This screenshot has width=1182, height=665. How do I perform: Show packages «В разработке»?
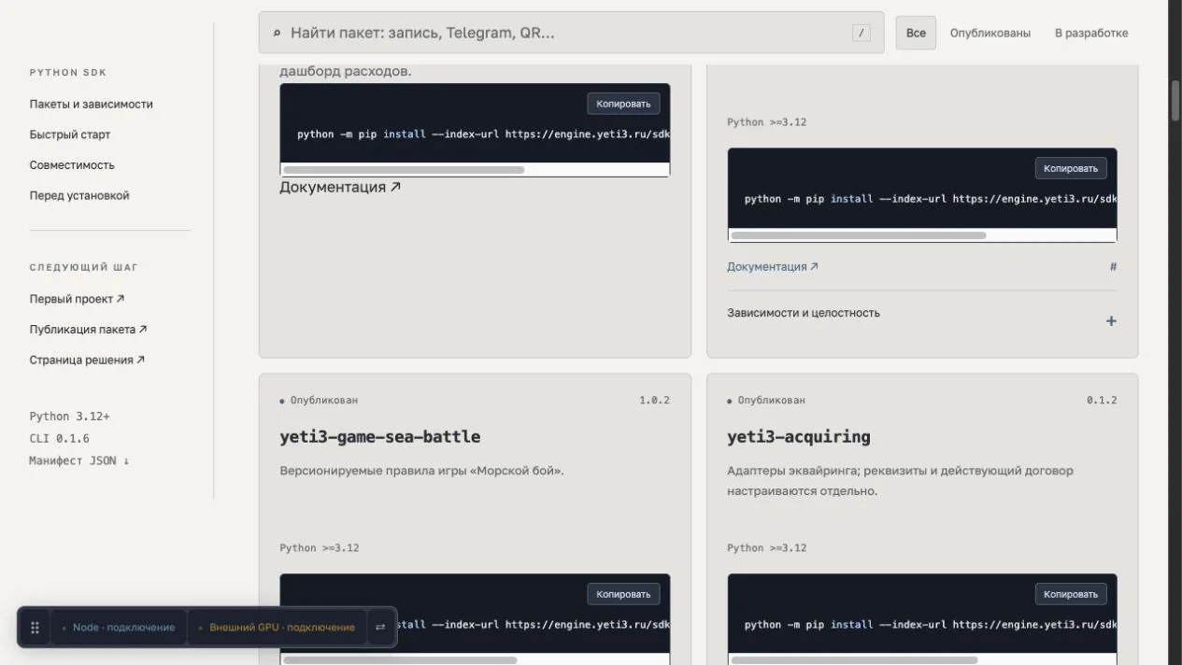(1091, 33)
